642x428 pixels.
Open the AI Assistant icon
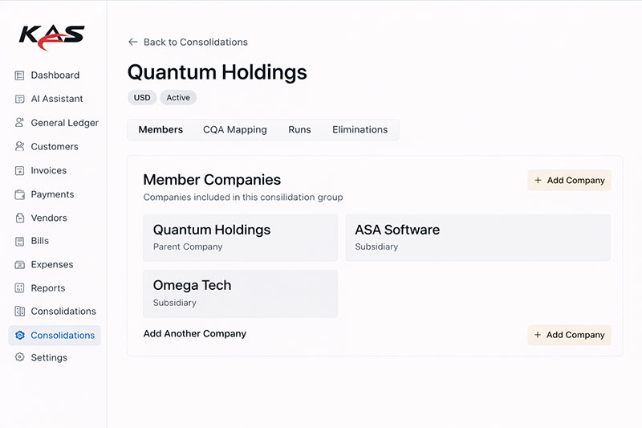click(x=20, y=99)
